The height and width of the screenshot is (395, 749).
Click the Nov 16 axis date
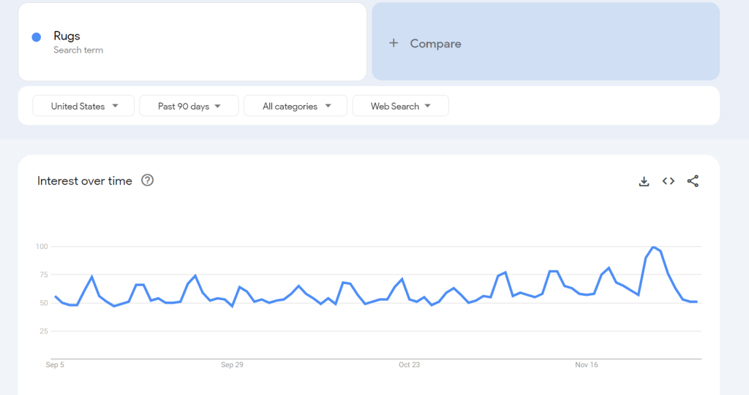[x=586, y=364]
